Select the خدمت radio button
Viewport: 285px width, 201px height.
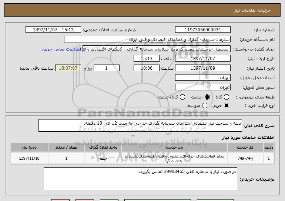tap(207, 97)
